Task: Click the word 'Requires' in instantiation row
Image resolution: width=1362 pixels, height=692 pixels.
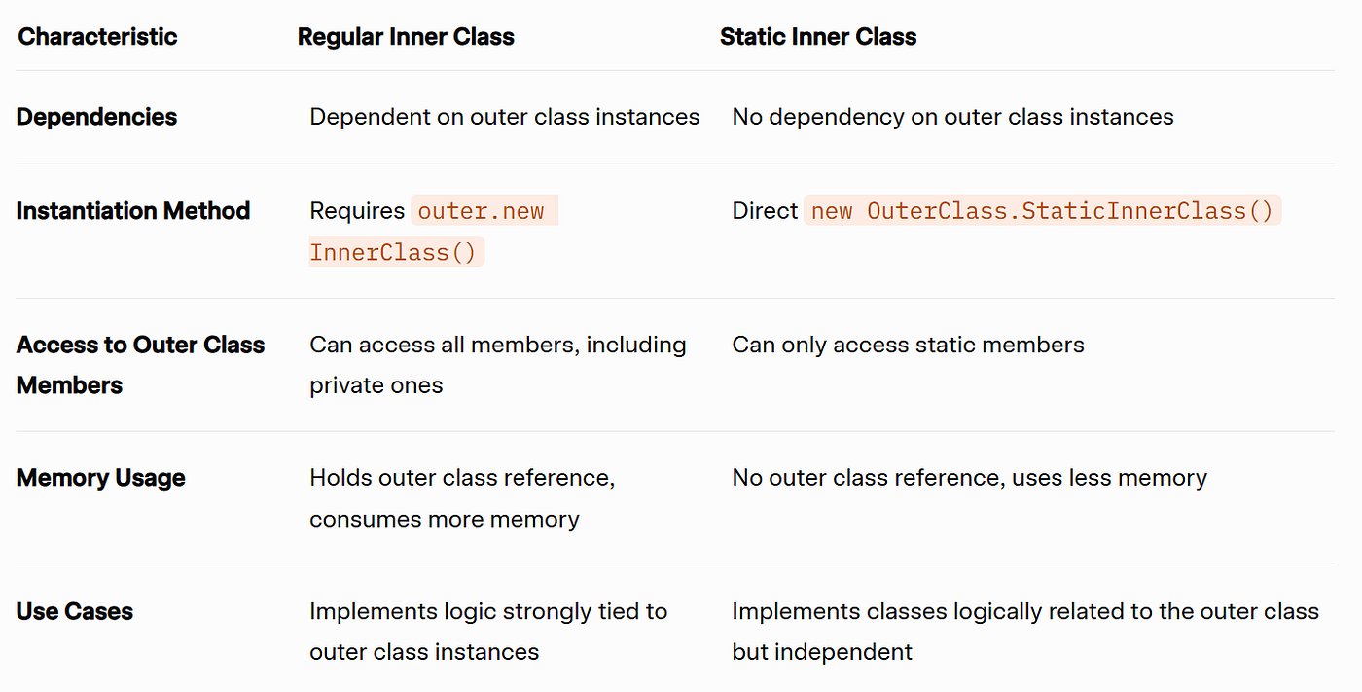Action: click(x=357, y=211)
